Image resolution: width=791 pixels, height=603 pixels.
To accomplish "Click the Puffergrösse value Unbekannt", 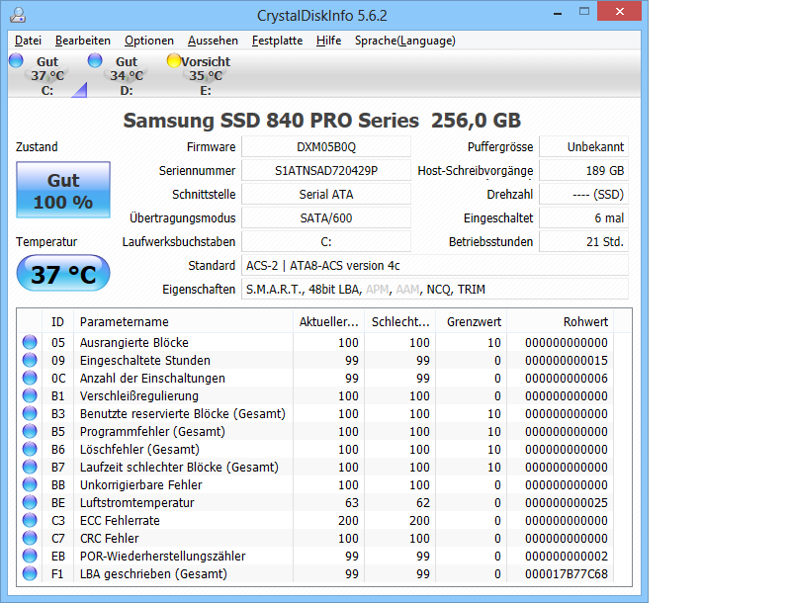I will pos(583,146).
